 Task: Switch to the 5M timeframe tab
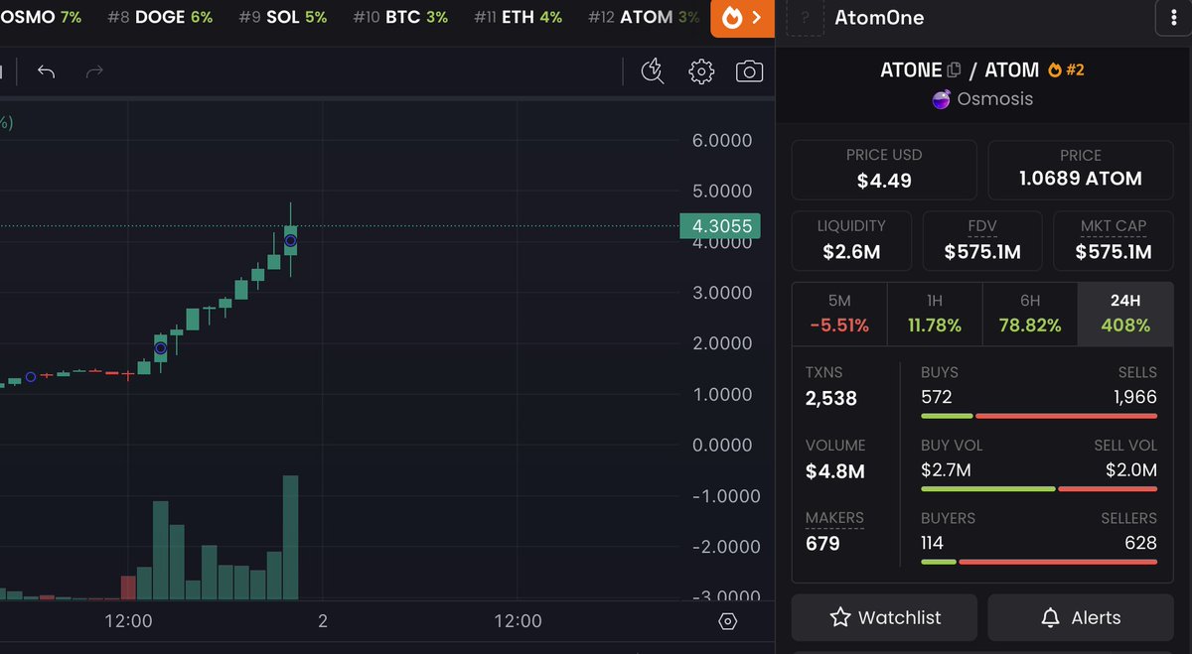point(839,314)
